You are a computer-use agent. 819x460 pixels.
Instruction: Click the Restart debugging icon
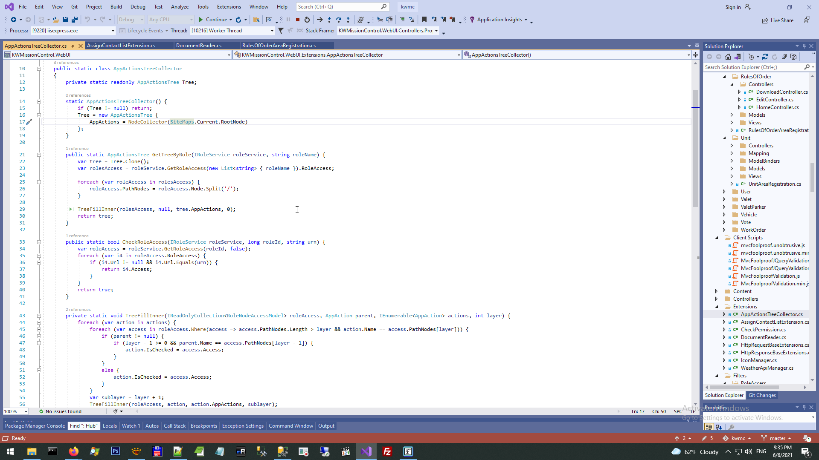[307, 20]
